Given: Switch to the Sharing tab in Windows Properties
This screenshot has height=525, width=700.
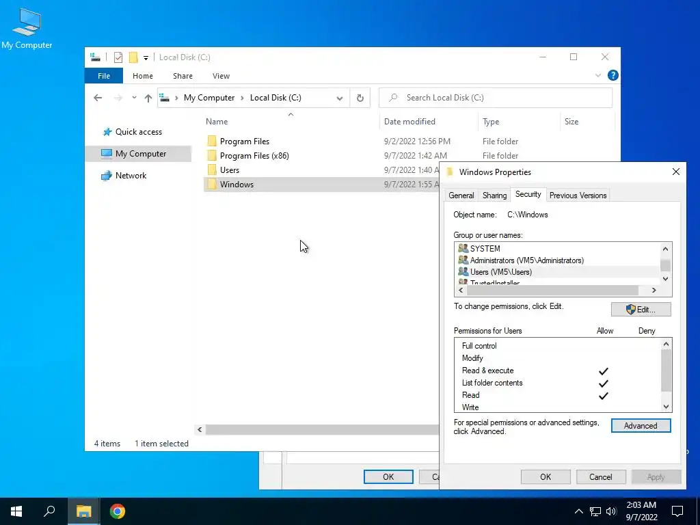Looking at the screenshot, I should 494,196.
